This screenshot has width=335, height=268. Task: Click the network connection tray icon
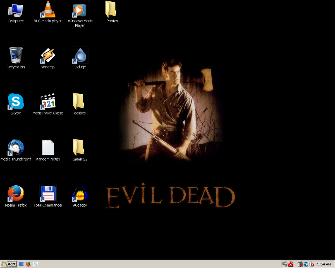pos(306,264)
